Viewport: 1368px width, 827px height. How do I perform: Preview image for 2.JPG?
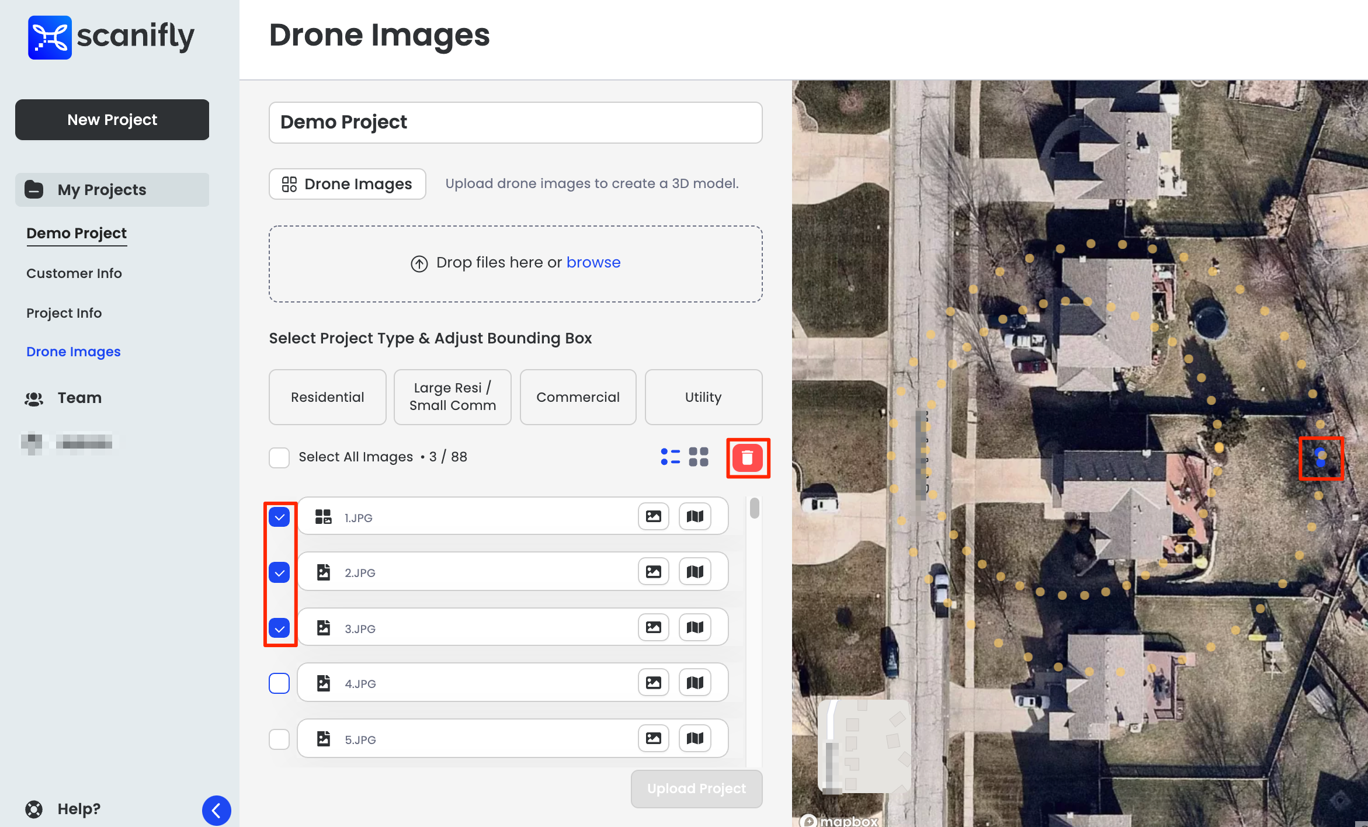coord(654,572)
